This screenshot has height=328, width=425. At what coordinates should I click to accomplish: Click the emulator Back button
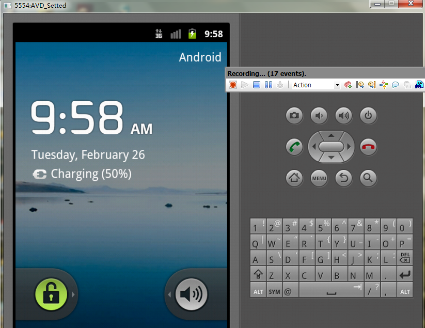(x=344, y=178)
